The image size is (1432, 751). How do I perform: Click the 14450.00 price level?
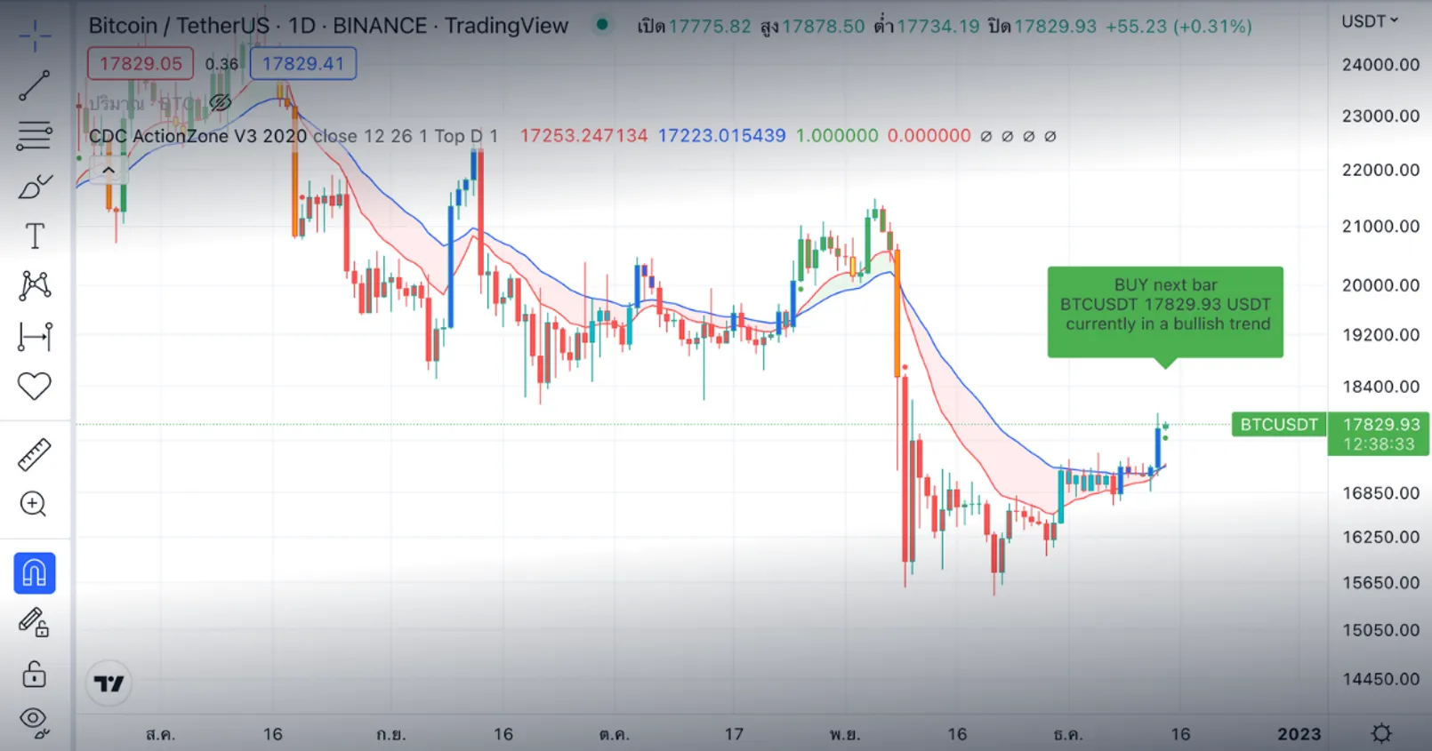1380,679
